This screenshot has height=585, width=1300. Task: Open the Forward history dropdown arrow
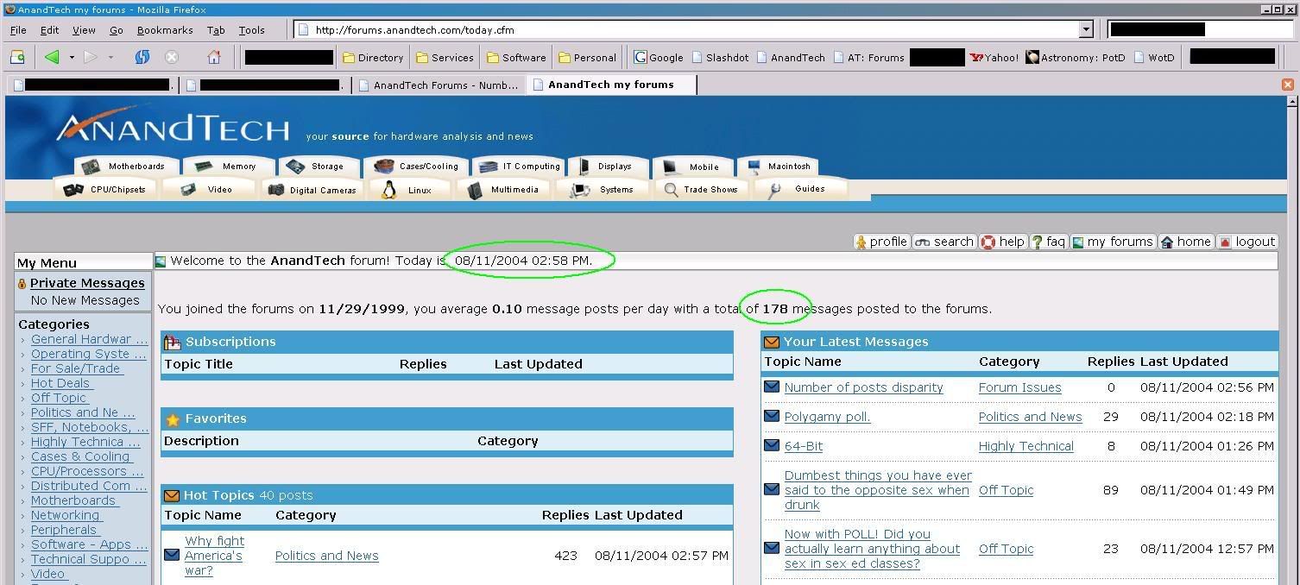click(x=110, y=58)
